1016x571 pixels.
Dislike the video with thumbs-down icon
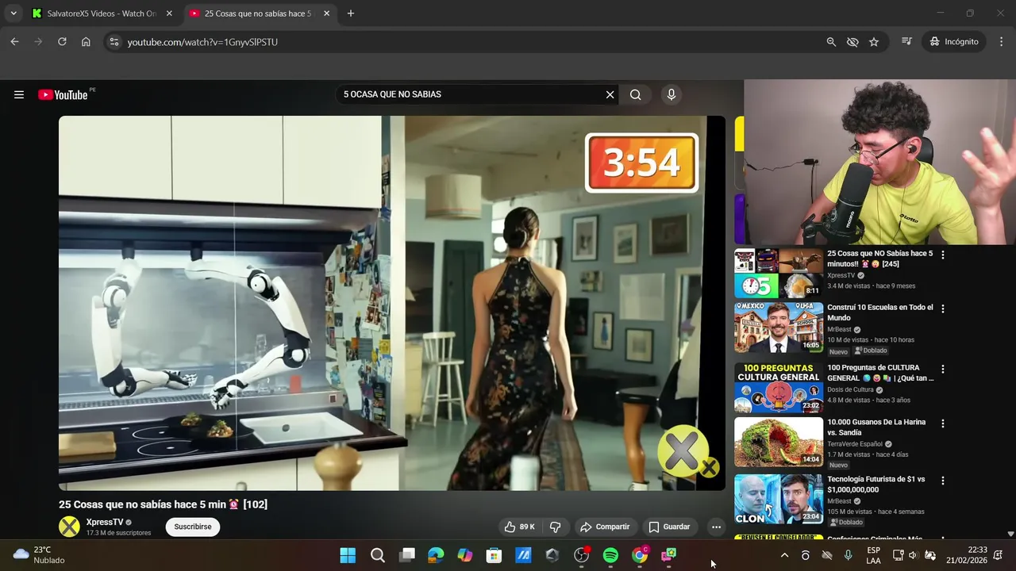click(556, 527)
